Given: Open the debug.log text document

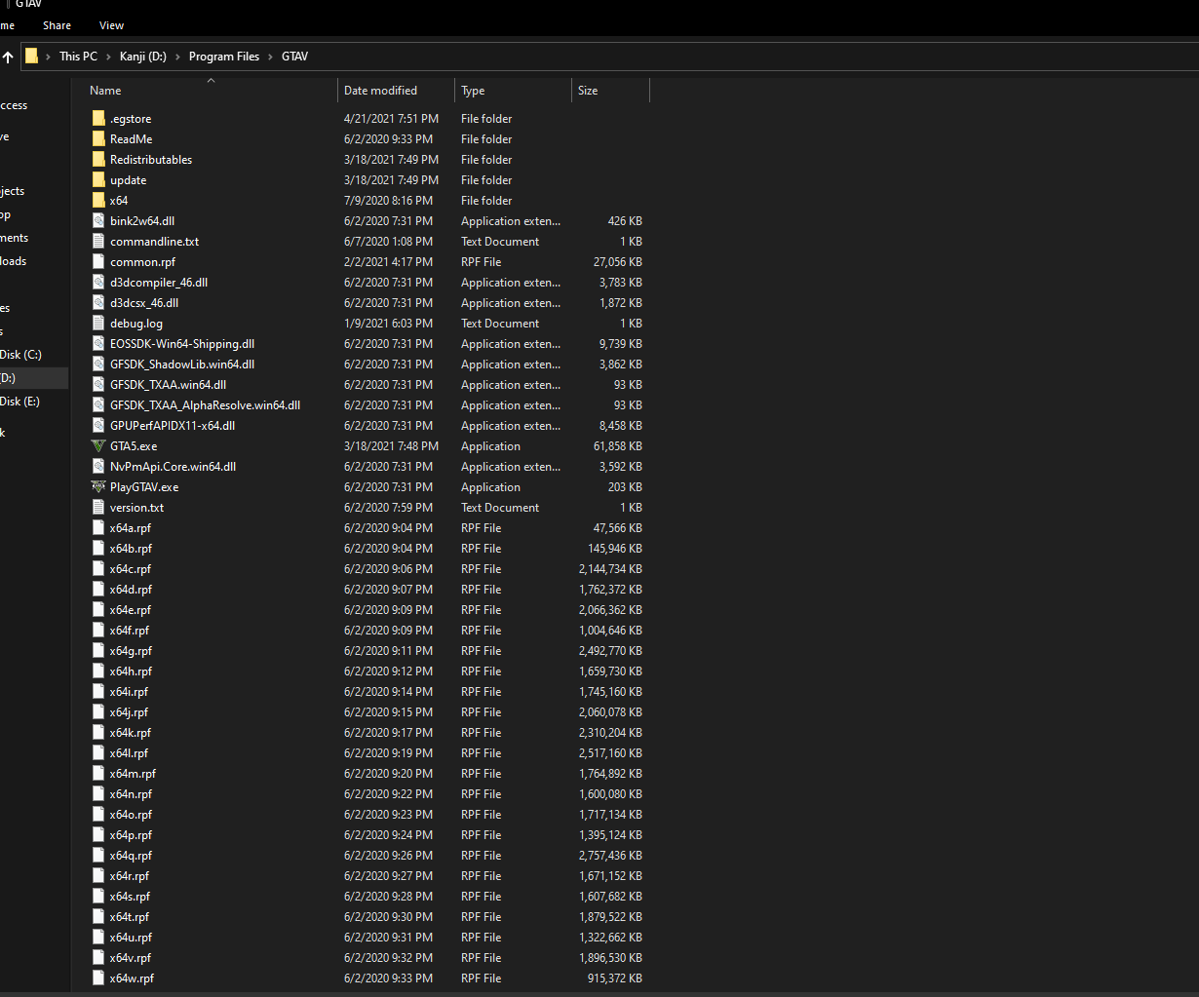Looking at the screenshot, I should pos(135,323).
